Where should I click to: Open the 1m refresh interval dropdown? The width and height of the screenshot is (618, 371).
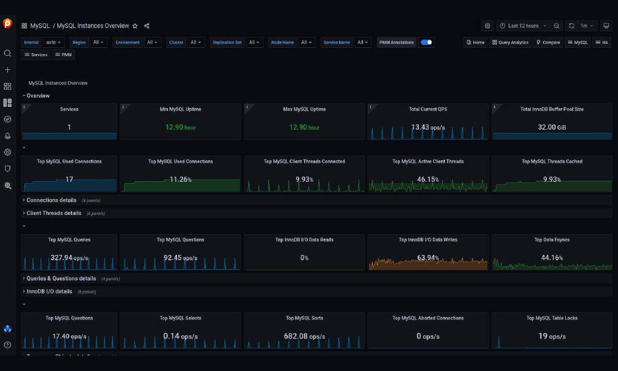pyautogui.click(x=587, y=26)
